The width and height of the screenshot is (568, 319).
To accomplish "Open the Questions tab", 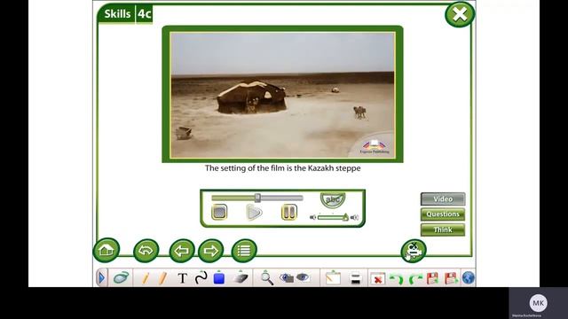I will click(x=443, y=214).
